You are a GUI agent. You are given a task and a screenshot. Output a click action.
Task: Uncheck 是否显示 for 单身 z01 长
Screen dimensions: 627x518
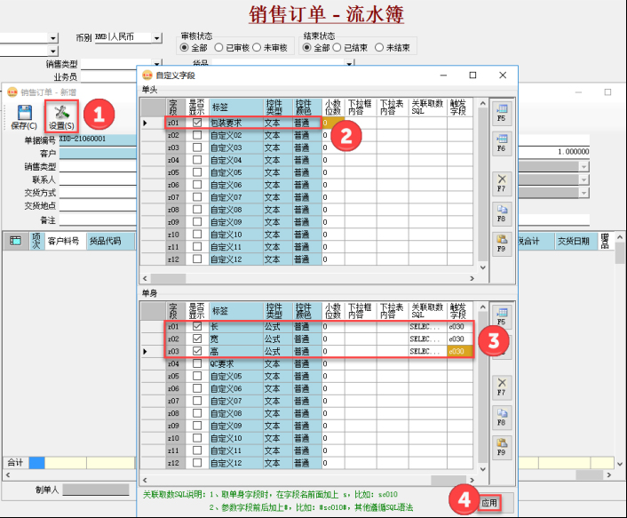pyautogui.click(x=197, y=326)
